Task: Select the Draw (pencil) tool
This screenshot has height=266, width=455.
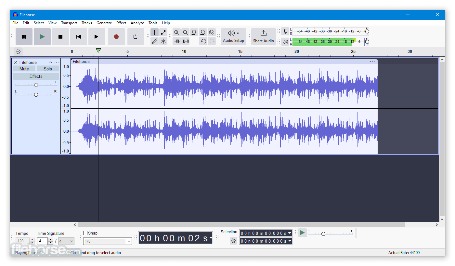Action: pos(155,41)
